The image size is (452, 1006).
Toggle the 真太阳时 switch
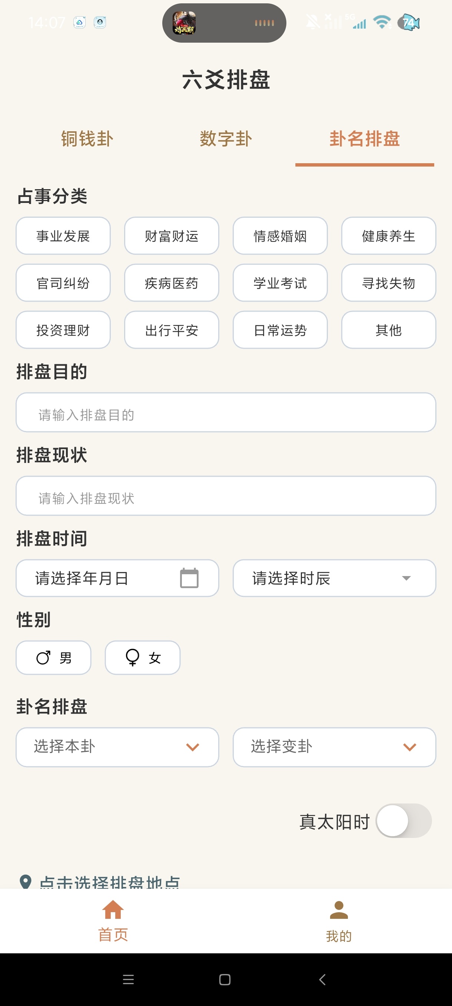(403, 821)
